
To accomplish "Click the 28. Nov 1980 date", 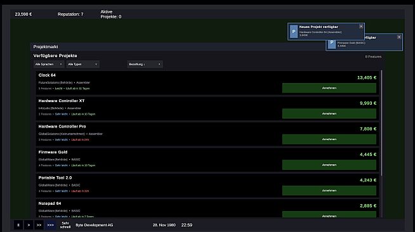I will tap(164, 225).
